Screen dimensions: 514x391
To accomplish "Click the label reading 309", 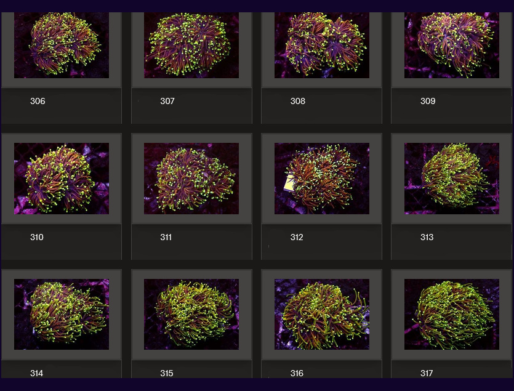I will pyautogui.click(x=428, y=101).
